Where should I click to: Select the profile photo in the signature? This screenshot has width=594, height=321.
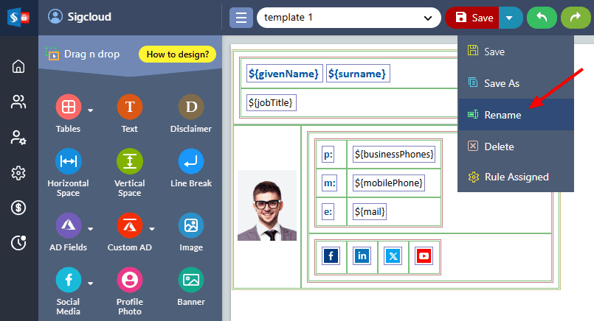(267, 205)
